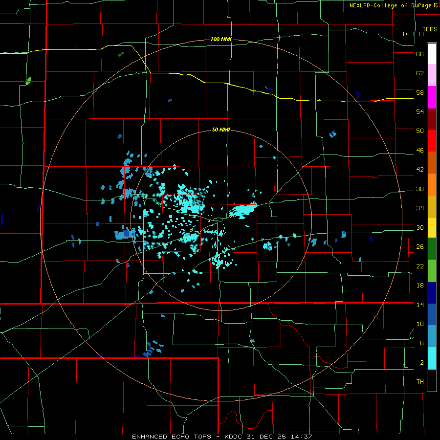Click the '46' legend value
Image resolution: width=440 pixels, height=440 pixels.
point(420,151)
